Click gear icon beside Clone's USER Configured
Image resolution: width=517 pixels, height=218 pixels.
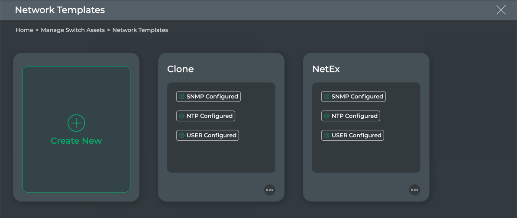pos(182,136)
